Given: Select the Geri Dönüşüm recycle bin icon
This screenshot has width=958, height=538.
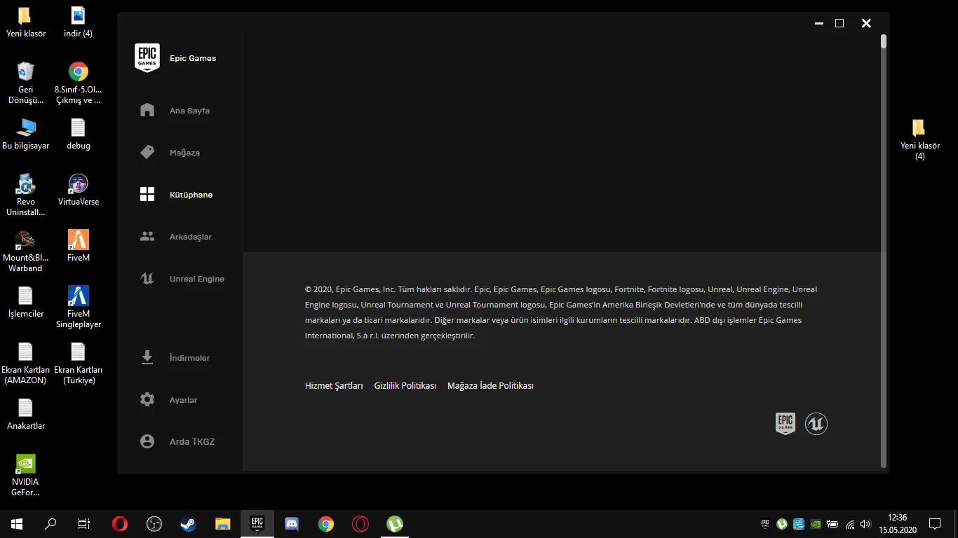Looking at the screenshot, I should coord(25,83).
